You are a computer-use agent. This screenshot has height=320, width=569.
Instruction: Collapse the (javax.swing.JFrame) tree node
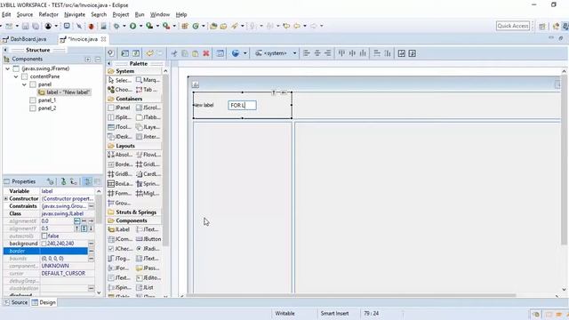[8, 68]
